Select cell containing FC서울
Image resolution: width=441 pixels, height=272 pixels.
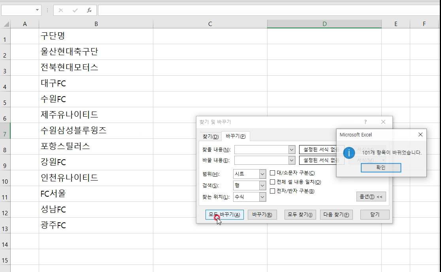[x=96, y=194]
